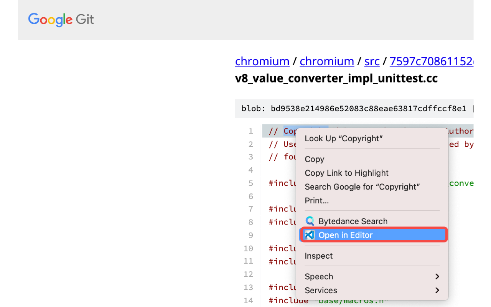Click the v8_value_converter_impl_unittest.cc file title

(336, 79)
